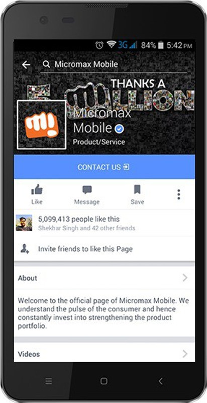
Task: Like the Micromax Mobile page
Action: (37, 194)
